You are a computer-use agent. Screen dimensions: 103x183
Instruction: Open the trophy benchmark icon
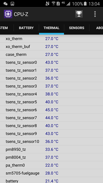(x=79, y=14)
